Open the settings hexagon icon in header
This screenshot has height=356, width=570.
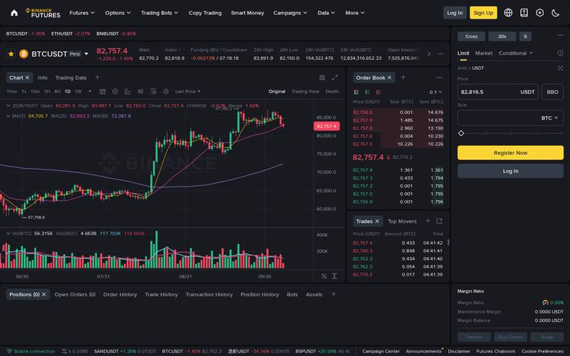pos(540,13)
